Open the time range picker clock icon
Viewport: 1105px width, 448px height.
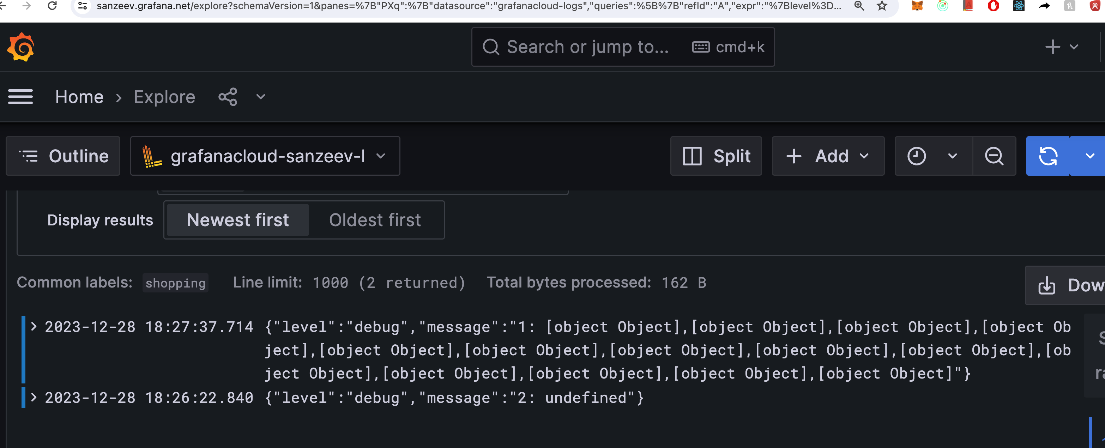click(x=917, y=156)
